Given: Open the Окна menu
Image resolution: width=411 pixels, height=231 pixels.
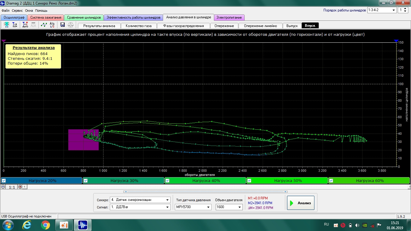Looking at the screenshot, I should pos(29,11).
